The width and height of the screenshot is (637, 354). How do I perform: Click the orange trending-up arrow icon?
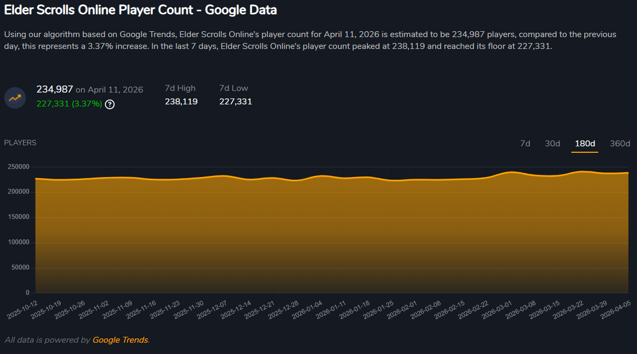coord(15,98)
